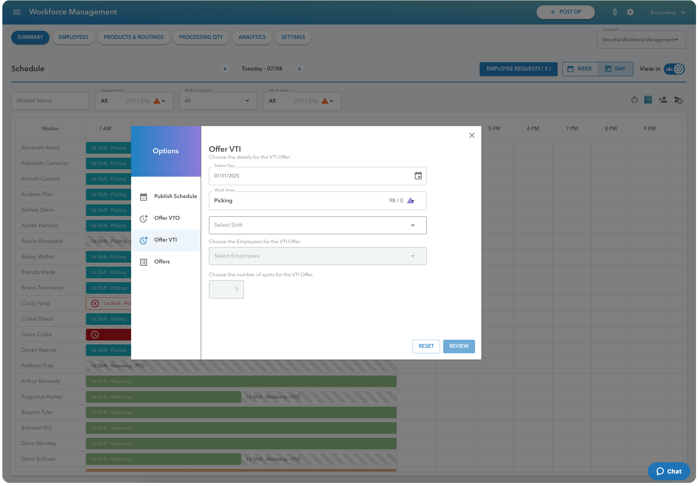Click the POST OP button
This screenshot has width=698, height=486.
tap(565, 12)
